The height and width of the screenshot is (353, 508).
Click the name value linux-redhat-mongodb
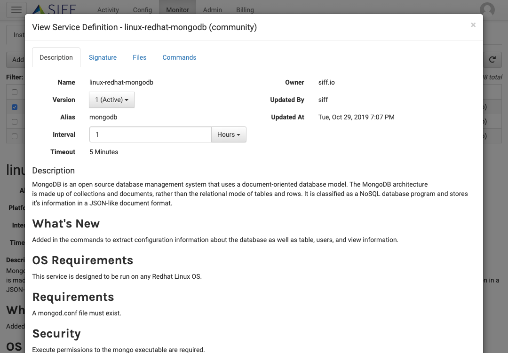tap(121, 82)
